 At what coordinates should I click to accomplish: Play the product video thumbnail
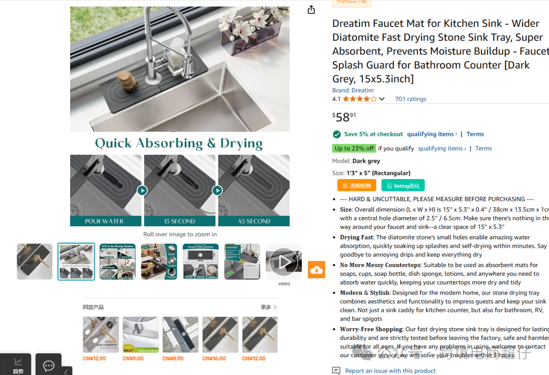[x=284, y=262]
